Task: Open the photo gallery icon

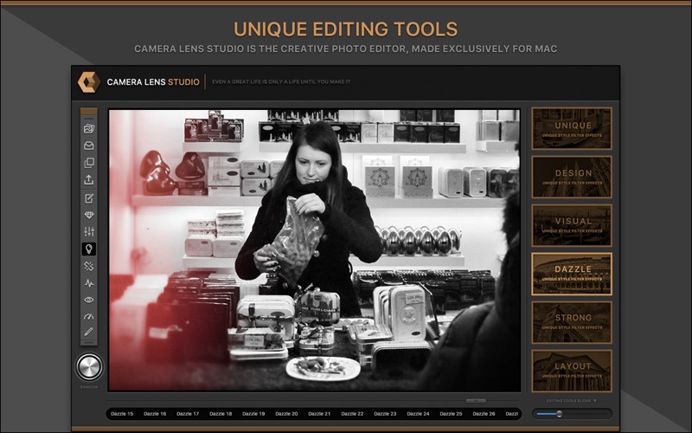Action: point(89,129)
